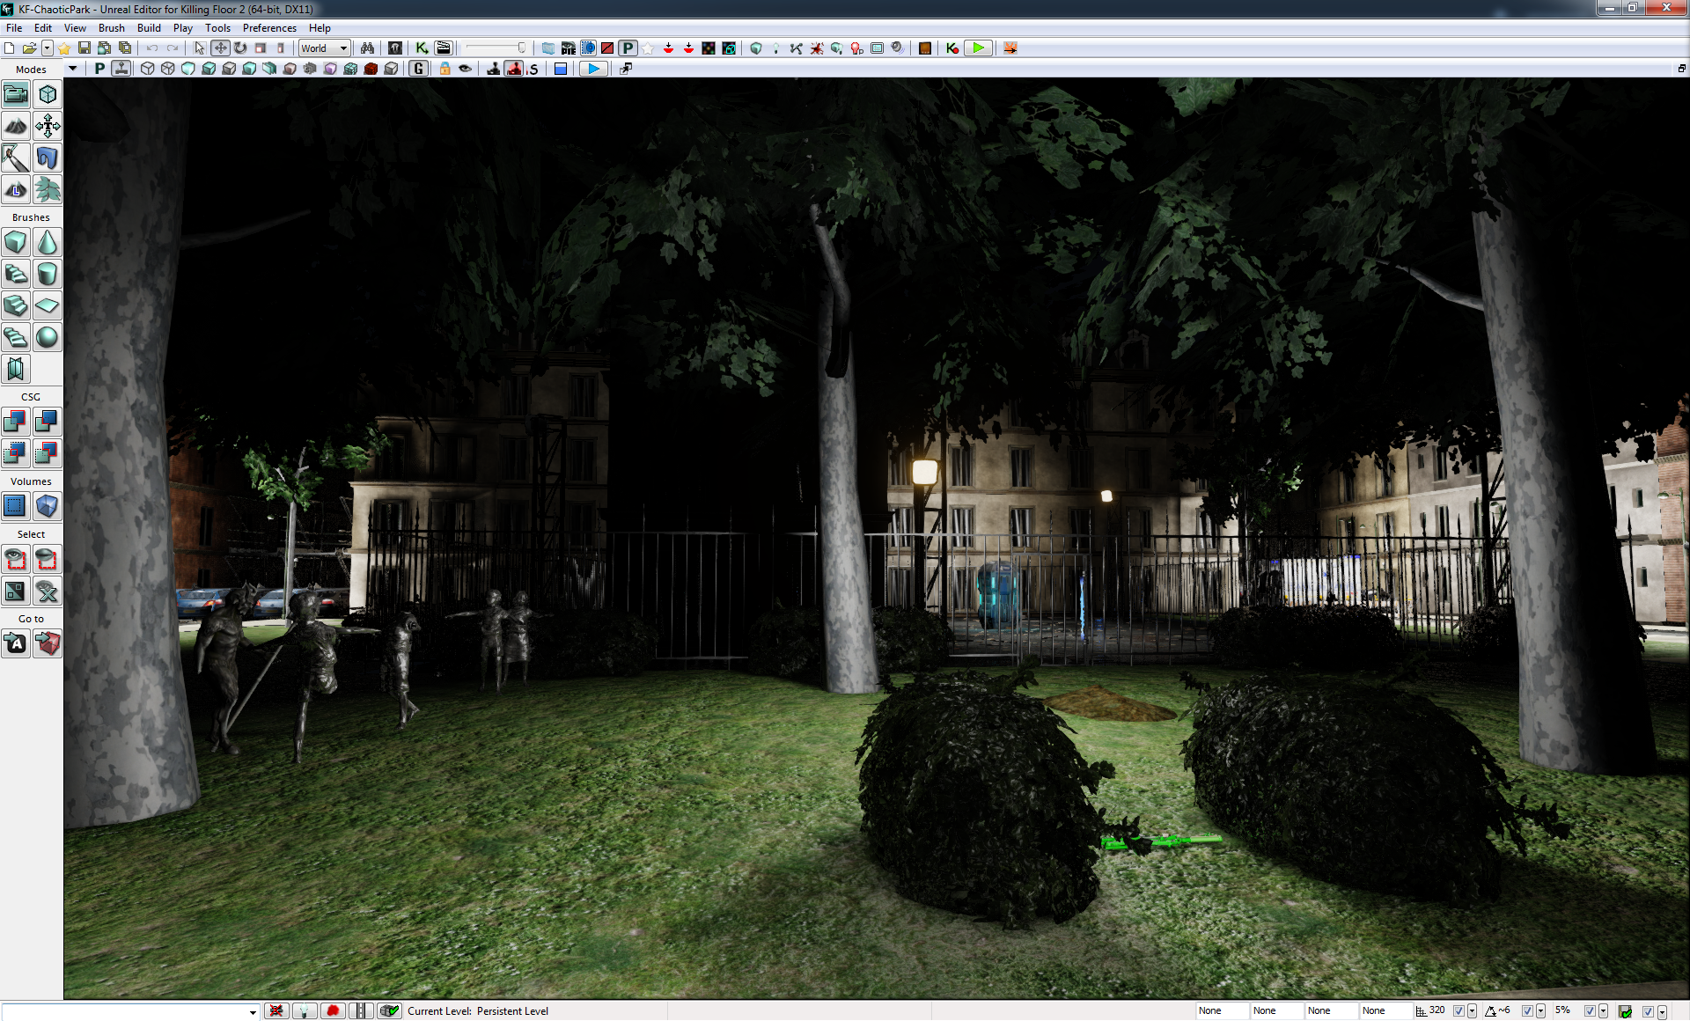The image size is (1690, 1021).
Task: Open console command combo box dropdown
Action: [x=253, y=1011]
